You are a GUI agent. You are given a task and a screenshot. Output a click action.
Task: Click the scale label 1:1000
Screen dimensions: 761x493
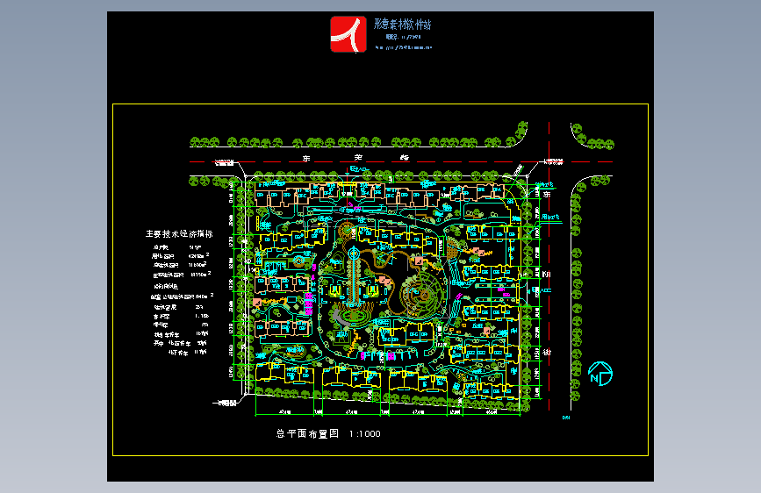(364, 434)
